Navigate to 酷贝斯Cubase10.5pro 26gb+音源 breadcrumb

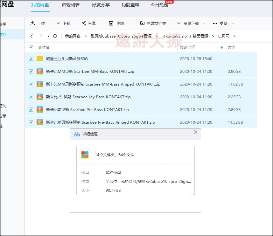(x=121, y=36)
